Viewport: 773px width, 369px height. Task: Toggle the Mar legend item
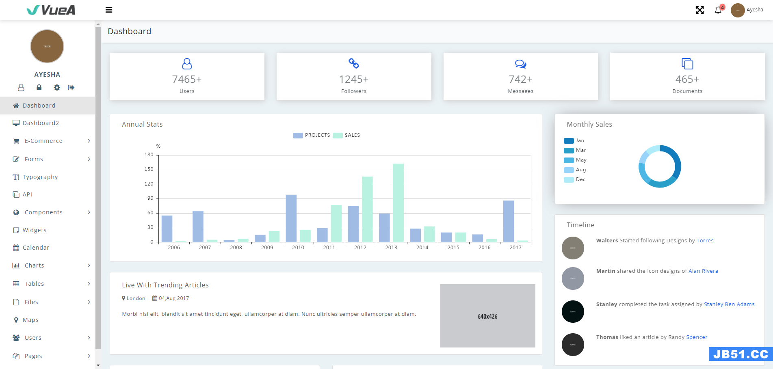tap(574, 150)
